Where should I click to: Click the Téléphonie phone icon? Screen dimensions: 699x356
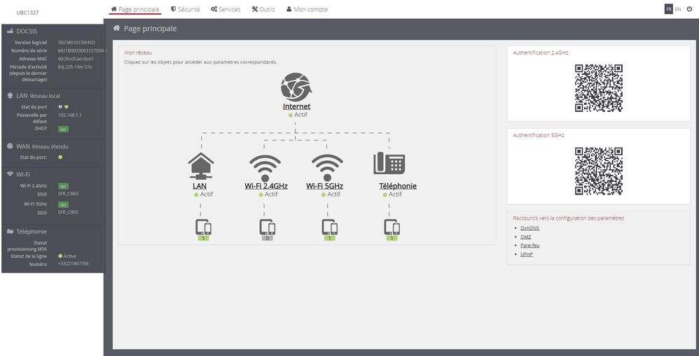389,164
